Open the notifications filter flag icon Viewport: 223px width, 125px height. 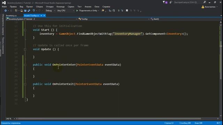pyautogui.click(x=164, y=2)
